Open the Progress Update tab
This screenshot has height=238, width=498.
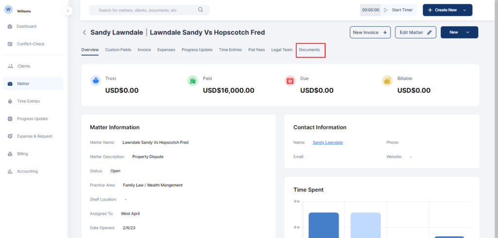tap(197, 50)
